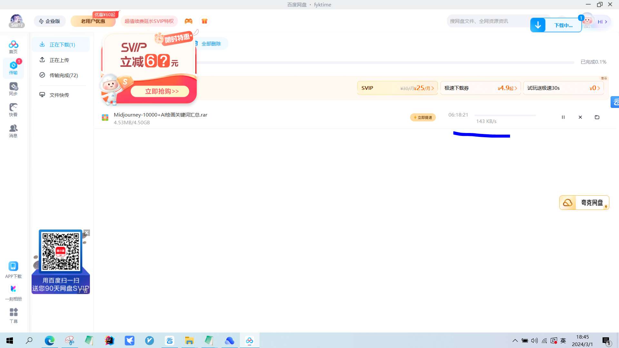Open 超值续费延长SVIP特权 link
Screen dimensions: 619x348
tap(149, 21)
